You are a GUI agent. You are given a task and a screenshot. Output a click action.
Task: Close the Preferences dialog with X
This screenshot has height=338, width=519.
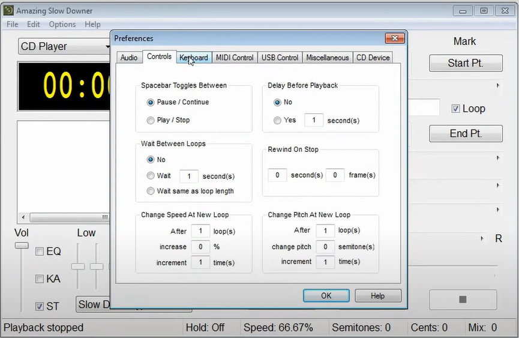point(395,38)
